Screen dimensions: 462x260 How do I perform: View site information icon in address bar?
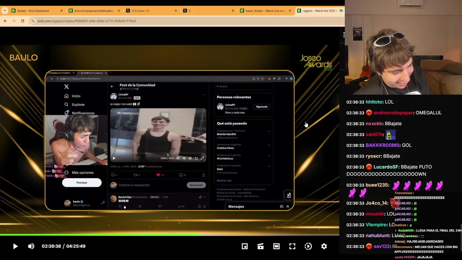[33, 21]
